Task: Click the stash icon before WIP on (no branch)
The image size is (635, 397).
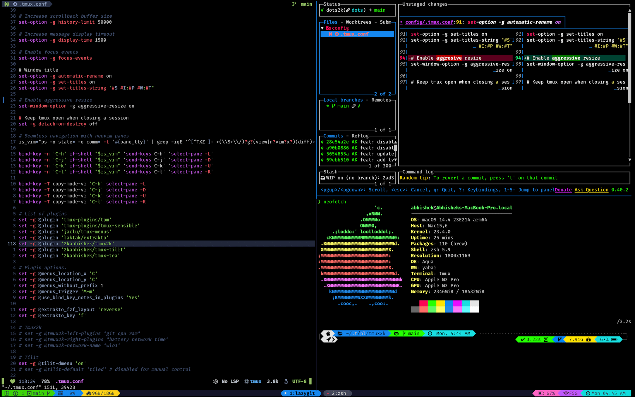Action: click(x=322, y=178)
